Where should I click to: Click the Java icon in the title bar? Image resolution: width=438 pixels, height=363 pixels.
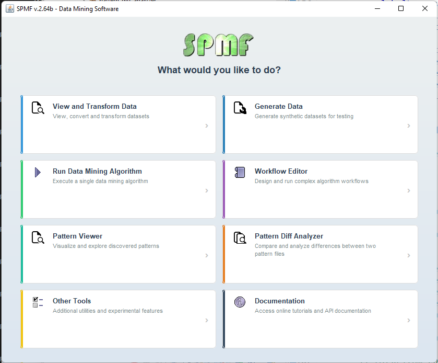[9, 8]
